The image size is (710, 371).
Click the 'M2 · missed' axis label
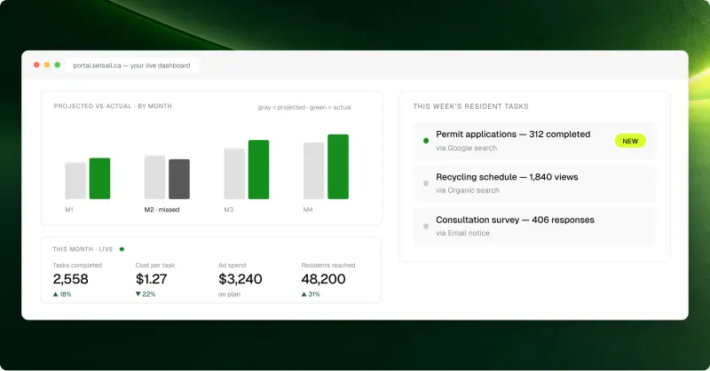point(162,210)
